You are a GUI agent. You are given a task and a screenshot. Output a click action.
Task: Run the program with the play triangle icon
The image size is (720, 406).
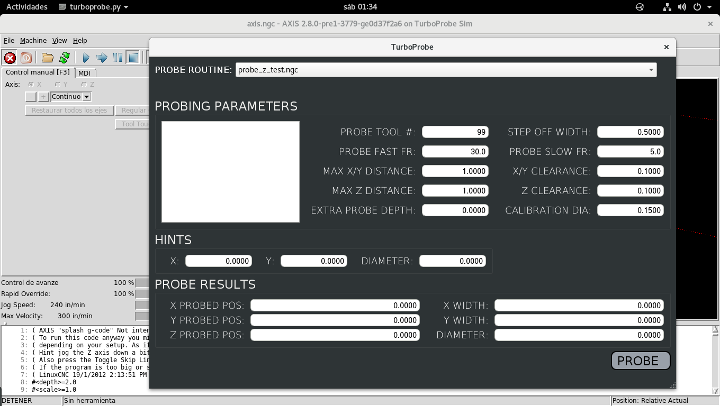pyautogui.click(x=86, y=58)
